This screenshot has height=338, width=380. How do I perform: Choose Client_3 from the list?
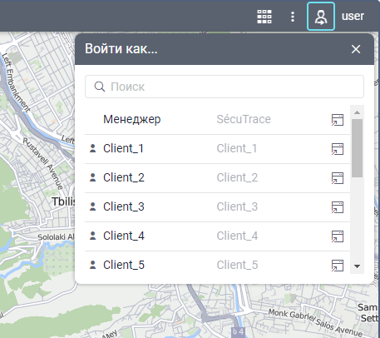(217, 207)
